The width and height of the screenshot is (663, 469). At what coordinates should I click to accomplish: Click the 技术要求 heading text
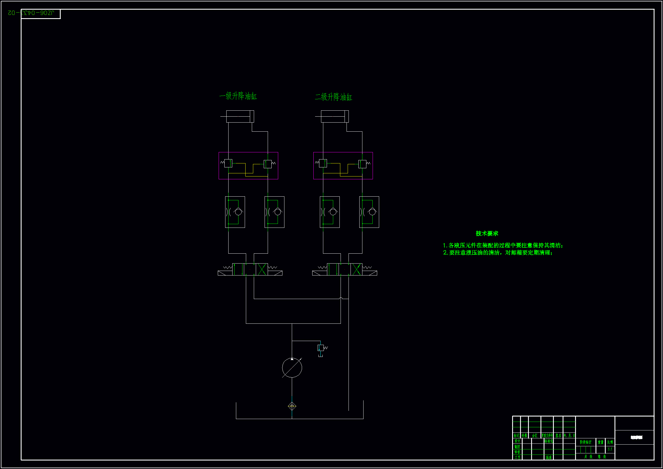point(487,234)
